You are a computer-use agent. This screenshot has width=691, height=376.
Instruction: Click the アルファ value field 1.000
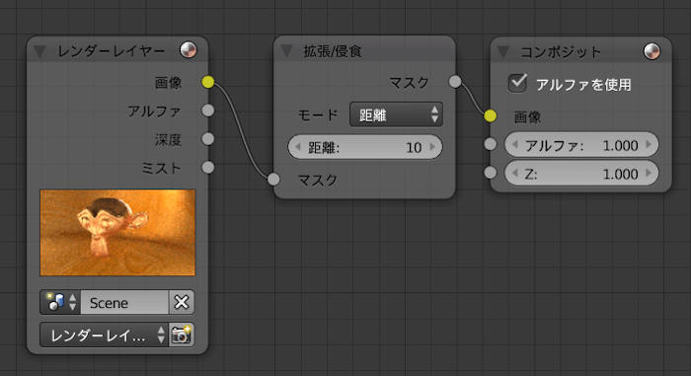click(x=581, y=144)
